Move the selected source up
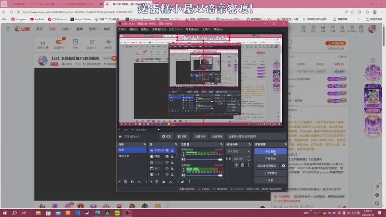Screen dimensions: 386x217 coord(170,182)
